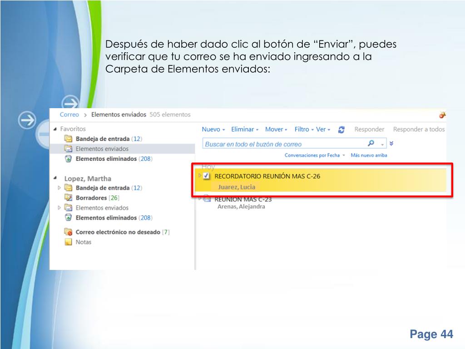Open the REUNION MAS C-23 message
This screenshot has height=349, width=465.
coord(243,200)
